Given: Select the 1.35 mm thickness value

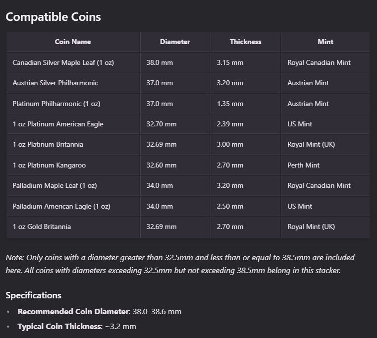Looking at the screenshot, I should [230, 104].
